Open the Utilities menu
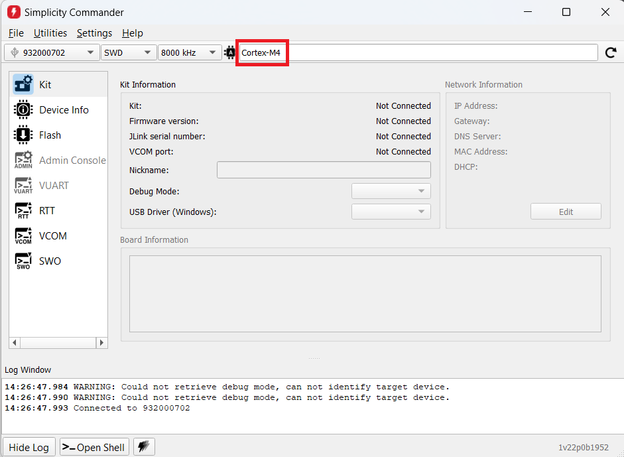The height and width of the screenshot is (457, 624). [x=50, y=33]
